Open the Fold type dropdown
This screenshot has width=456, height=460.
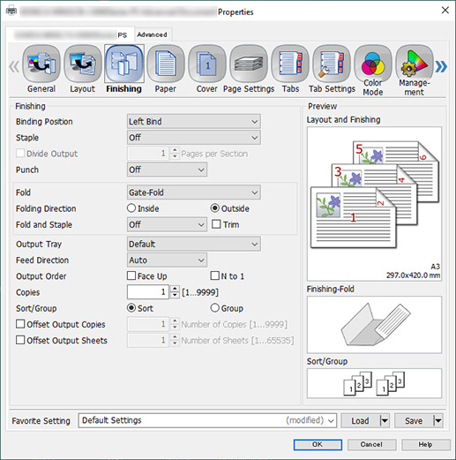[x=194, y=192]
